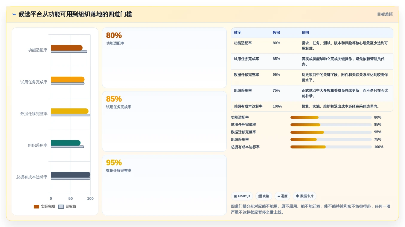405x227 pixels.
Task: Click the 试用任务完成率 y-axis label in chart
Action: pos(34,82)
